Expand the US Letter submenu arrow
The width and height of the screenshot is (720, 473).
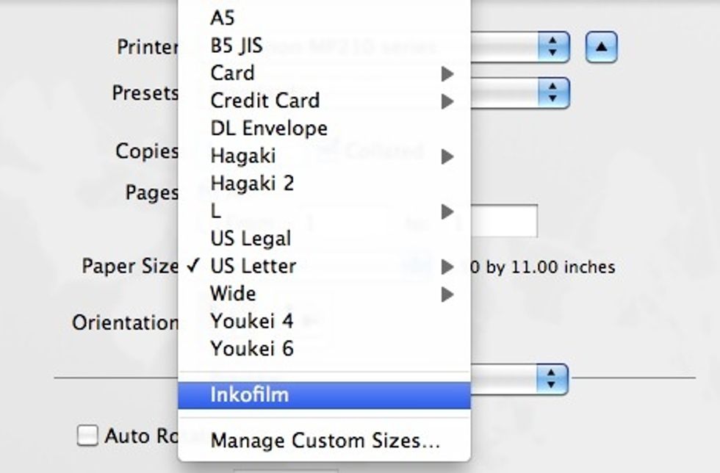(447, 267)
